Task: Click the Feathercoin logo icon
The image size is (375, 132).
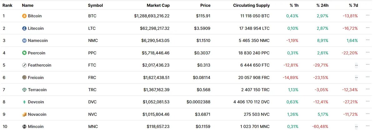Action: [24, 65]
